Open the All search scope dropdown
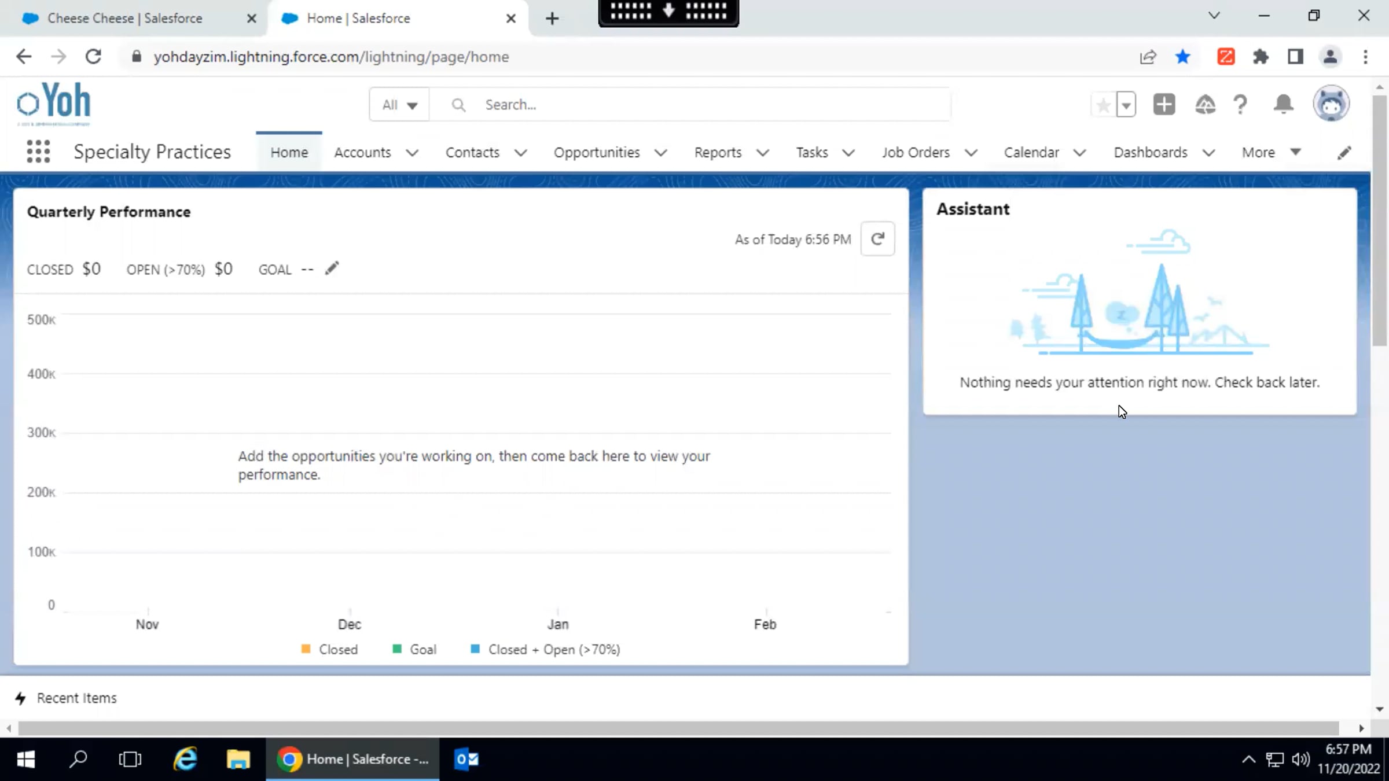The height and width of the screenshot is (781, 1389). point(399,105)
